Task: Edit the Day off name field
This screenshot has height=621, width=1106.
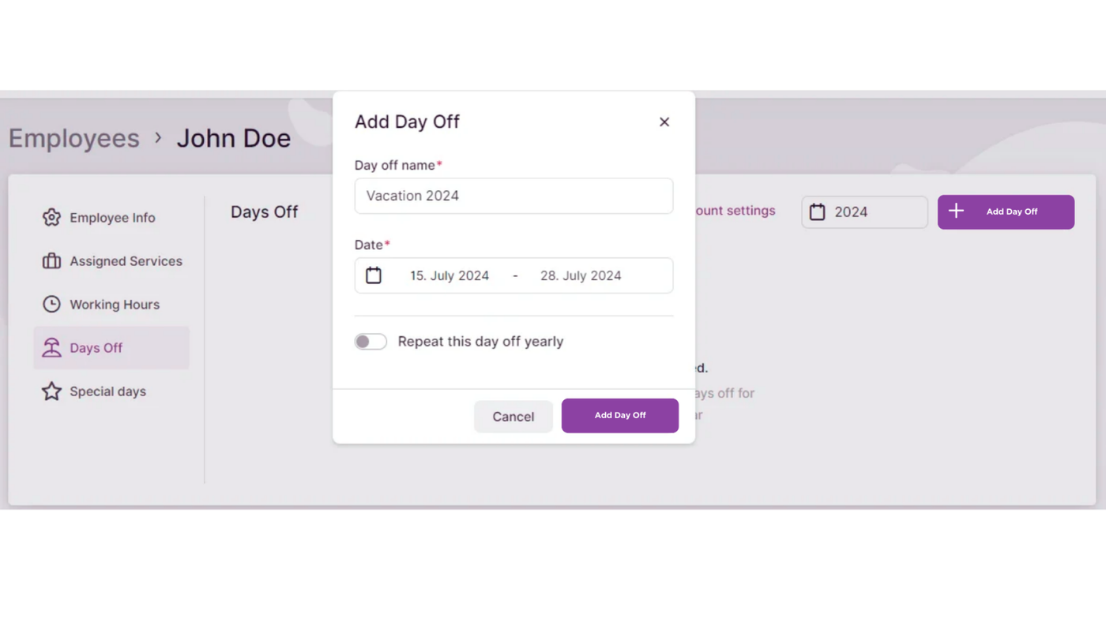Action: [513, 196]
